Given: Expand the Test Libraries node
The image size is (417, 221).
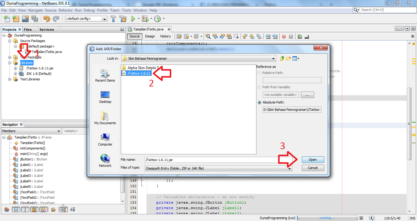Looking at the screenshot, I should coord(10,79).
